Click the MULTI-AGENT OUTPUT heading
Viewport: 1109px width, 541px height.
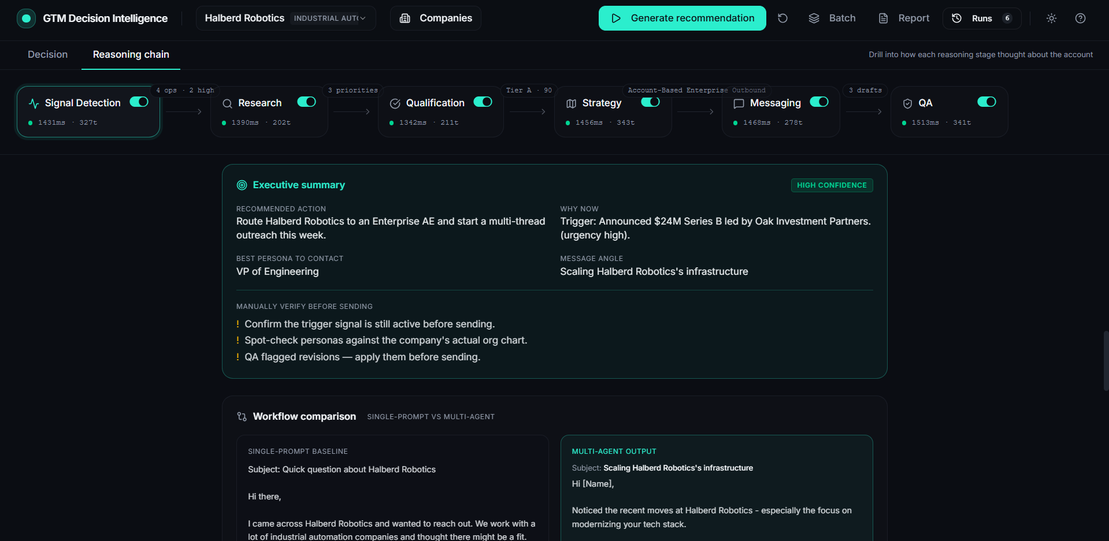pos(614,452)
